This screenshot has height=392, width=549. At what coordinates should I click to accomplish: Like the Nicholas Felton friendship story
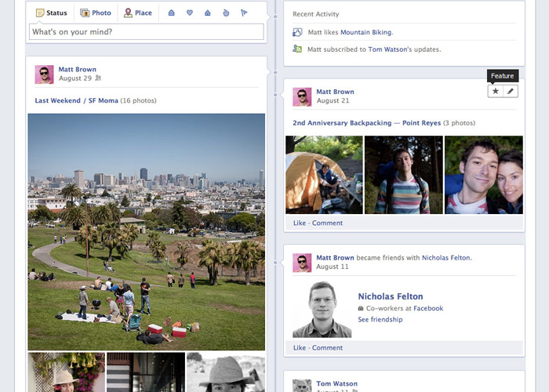pos(300,347)
